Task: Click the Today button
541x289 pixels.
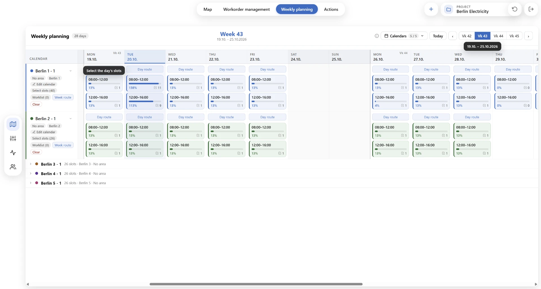Action: click(x=438, y=36)
